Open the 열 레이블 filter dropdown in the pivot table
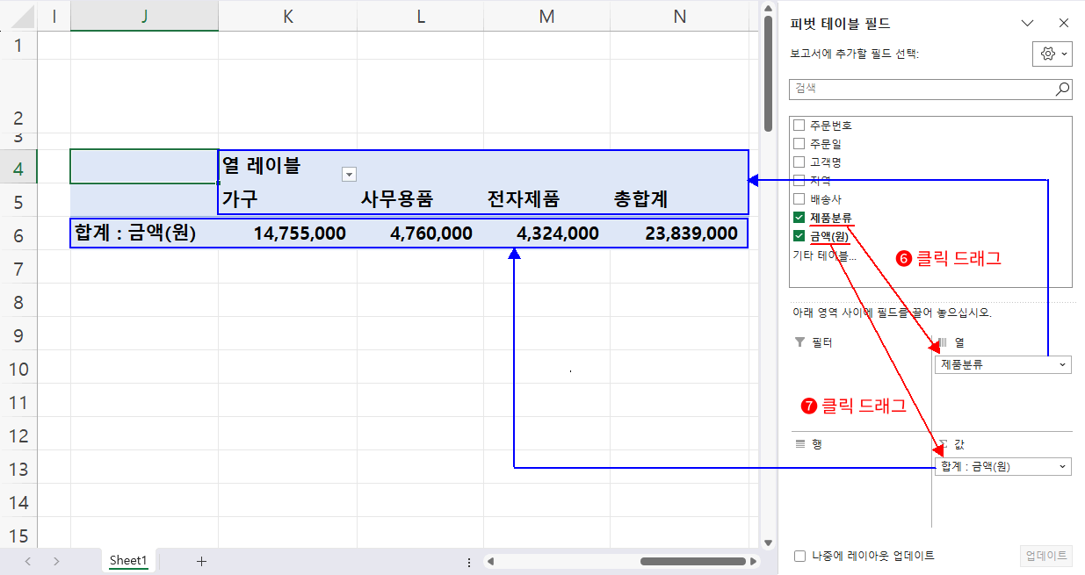The height and width of the screenshot is (575, 1085). 349,174
